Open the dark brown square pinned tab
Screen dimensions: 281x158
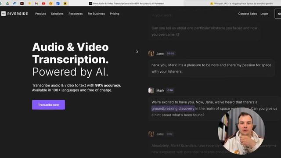[22, 4]
